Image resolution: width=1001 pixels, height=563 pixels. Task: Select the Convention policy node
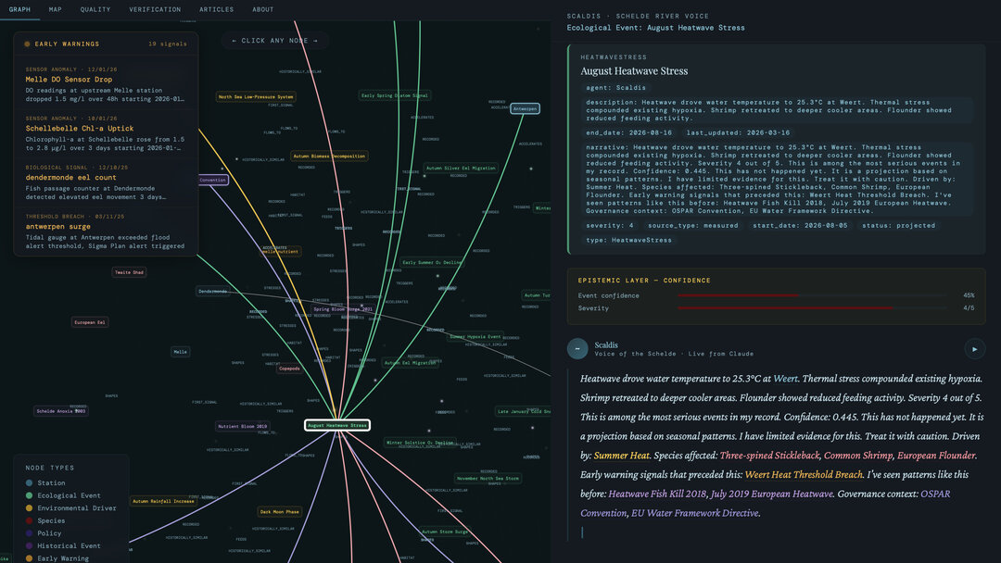213,180
